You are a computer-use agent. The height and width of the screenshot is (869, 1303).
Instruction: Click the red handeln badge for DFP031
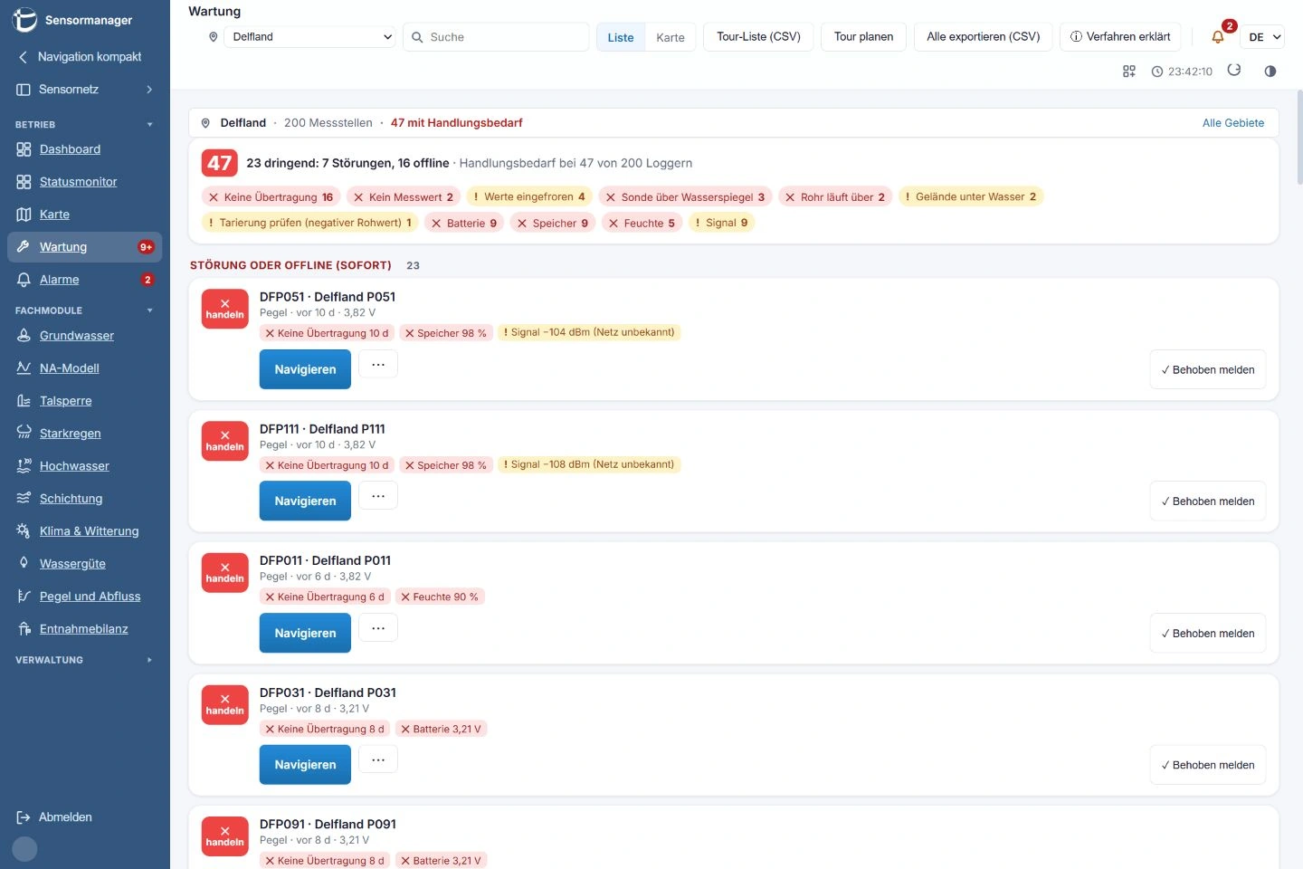tap(224, 705)
